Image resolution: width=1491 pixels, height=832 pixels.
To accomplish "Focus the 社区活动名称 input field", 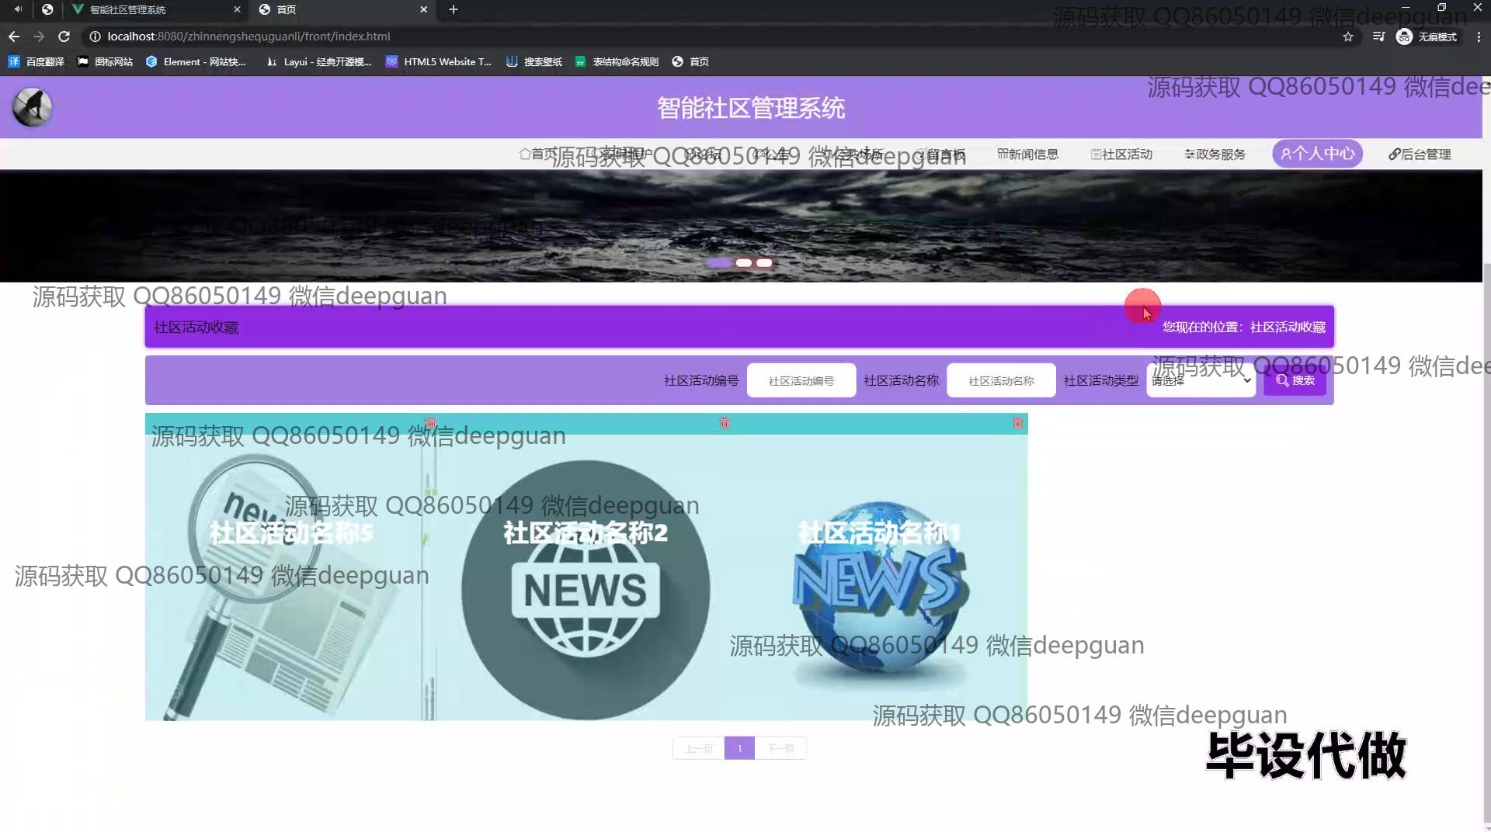I will (1001, 380).
